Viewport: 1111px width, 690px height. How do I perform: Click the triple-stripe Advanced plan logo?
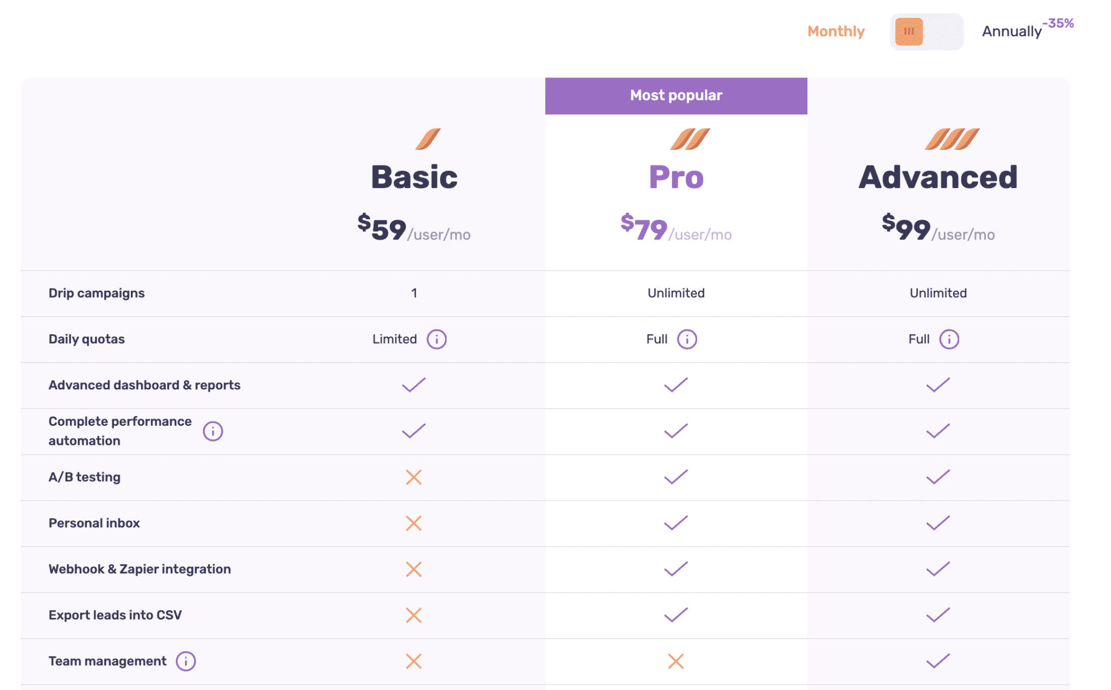coord(952,139)
